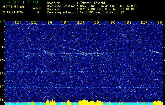Click time marker 1251
This screenshot has width=165, height=105.
coord(18,22)
